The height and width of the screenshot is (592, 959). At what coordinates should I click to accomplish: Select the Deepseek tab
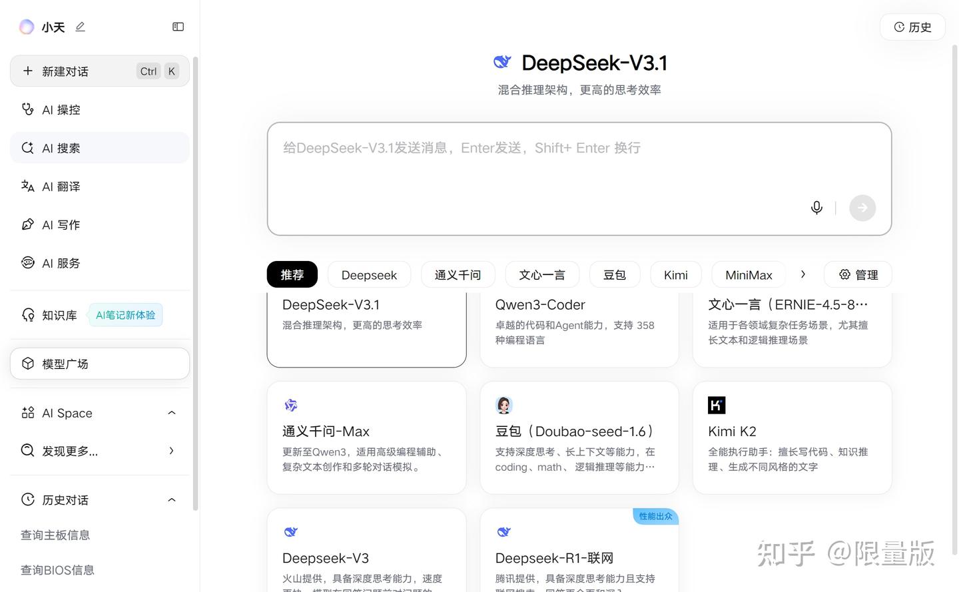point(369,274)
